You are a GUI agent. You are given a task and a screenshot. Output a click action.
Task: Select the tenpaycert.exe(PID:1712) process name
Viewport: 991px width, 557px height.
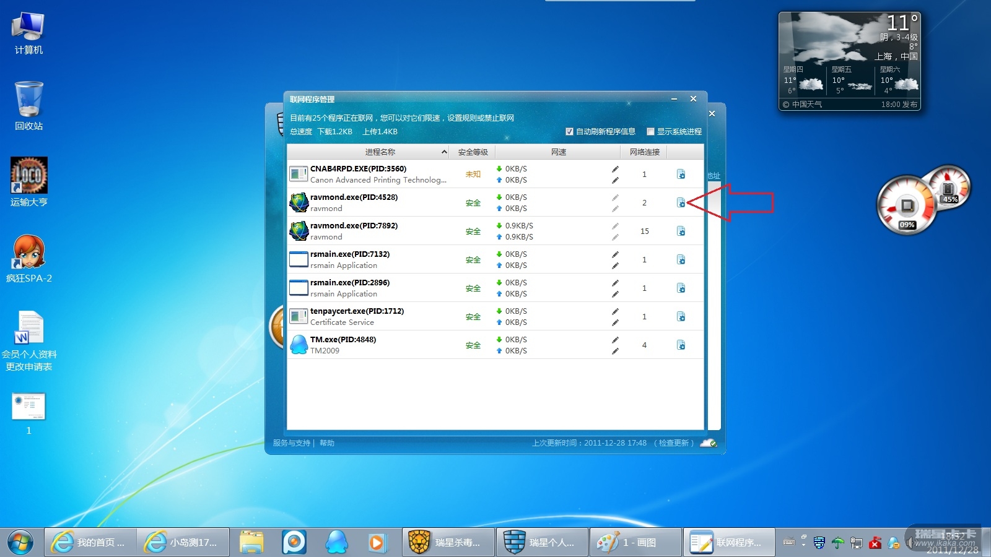click(x=357, y=311)
